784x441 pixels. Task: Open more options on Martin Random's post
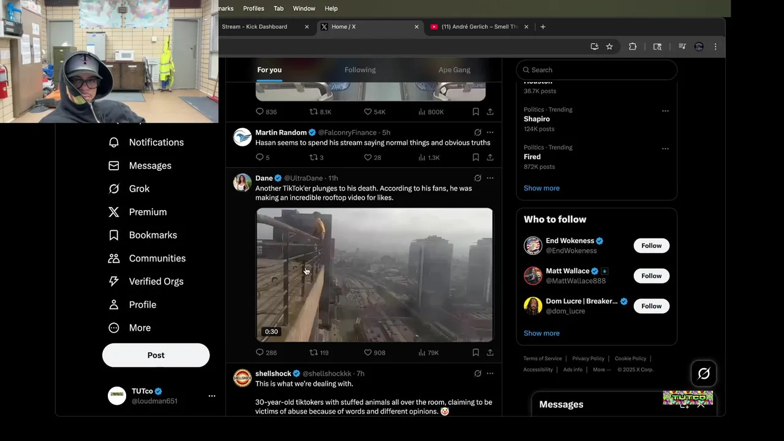coord(490,132)
